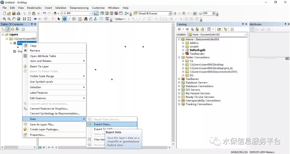Open the Editor dropdown menu
The height and width of the screenshot is (154, 290).
pos(120,19)
